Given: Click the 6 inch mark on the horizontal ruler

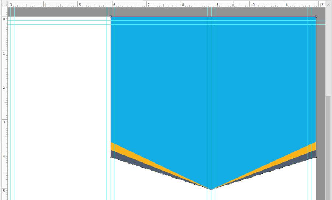Looking at the screenshot, I should (x=113, y=4).
